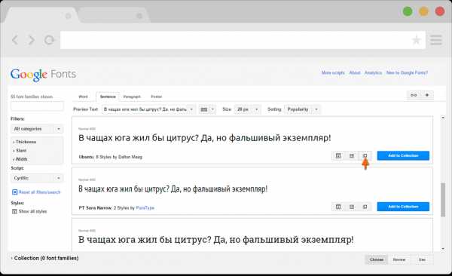Click the PT Sans Narrow preview sentence
452x276 pixels.
[x=173, y=189]
